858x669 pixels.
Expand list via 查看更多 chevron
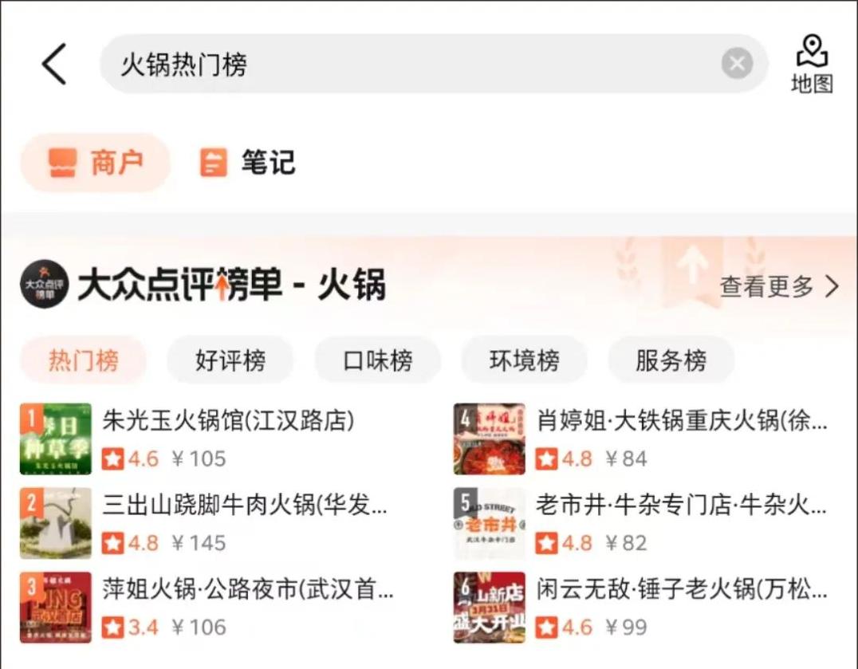tap(832, 286)
